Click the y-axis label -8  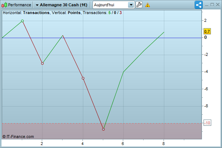206,106
